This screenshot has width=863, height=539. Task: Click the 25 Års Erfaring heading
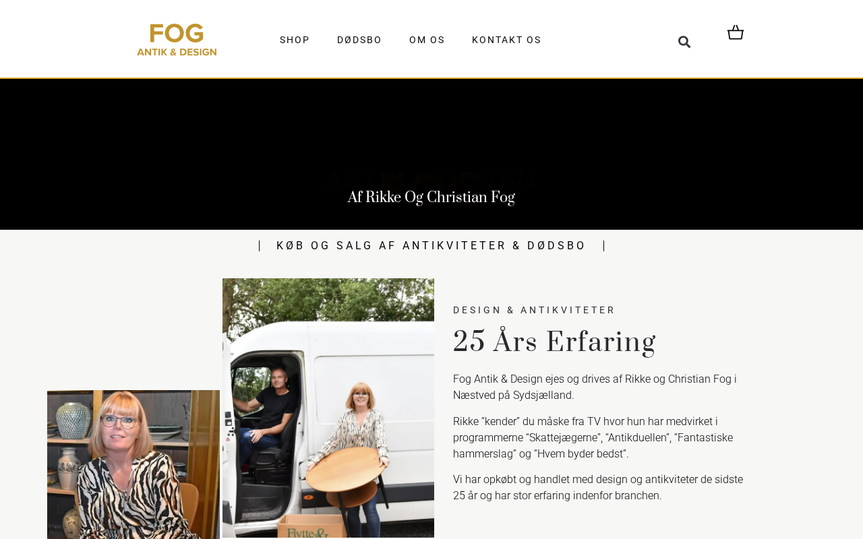[554, 342]
